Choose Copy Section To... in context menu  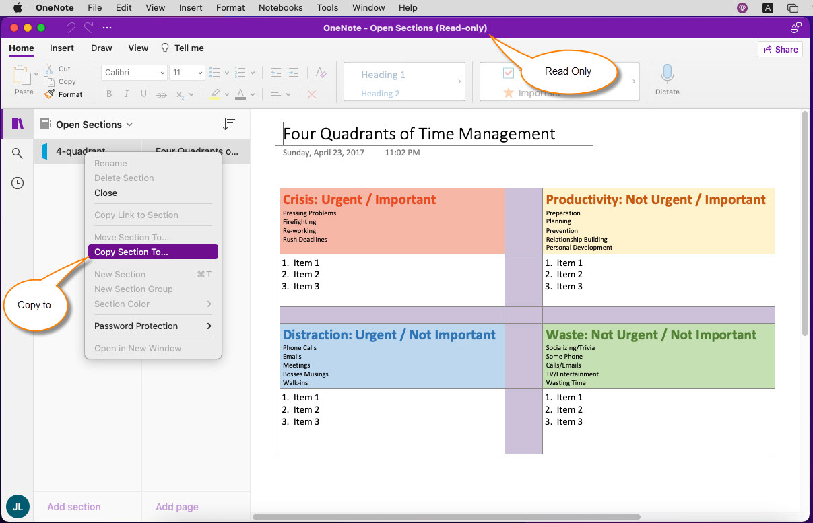[153, 252]
